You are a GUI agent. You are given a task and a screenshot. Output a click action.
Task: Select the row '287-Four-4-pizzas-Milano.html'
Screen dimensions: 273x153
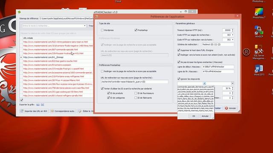[58, 80]
